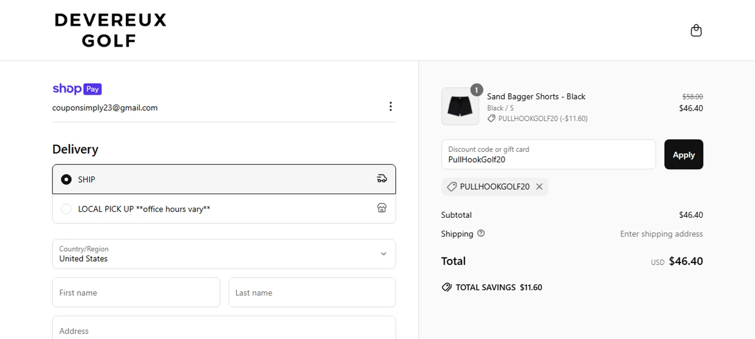Focus the discount code or gift card field
Image resolution: width=755 pixels, height=339 pixels.
click(x=549, y=154)
